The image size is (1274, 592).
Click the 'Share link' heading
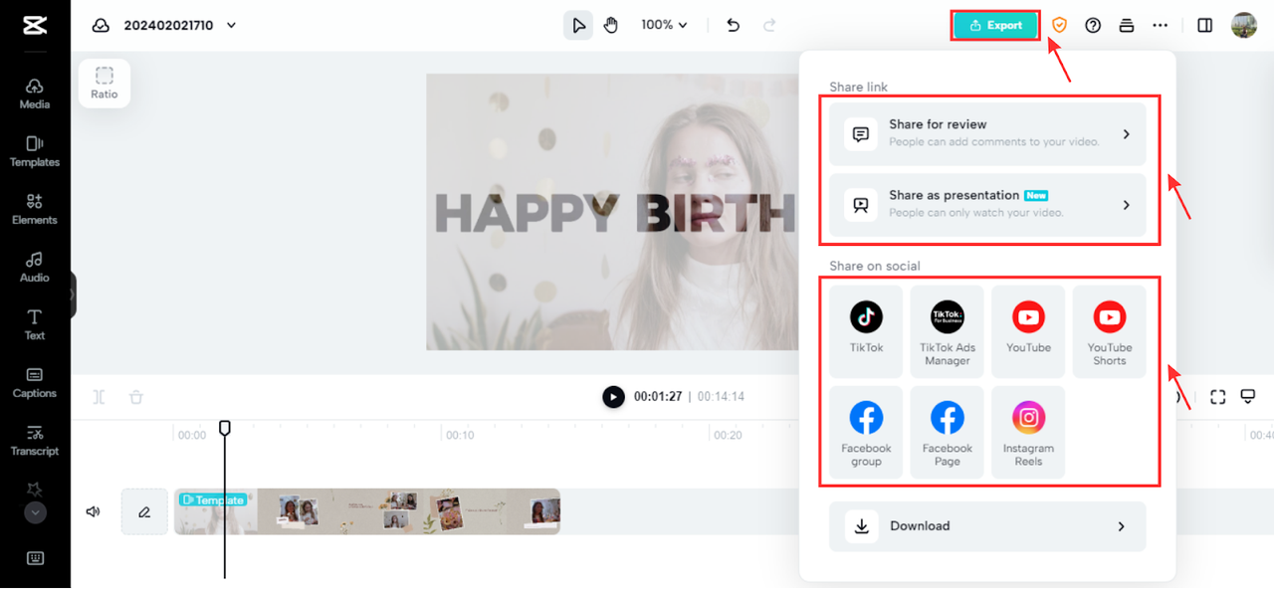point(859,87)
